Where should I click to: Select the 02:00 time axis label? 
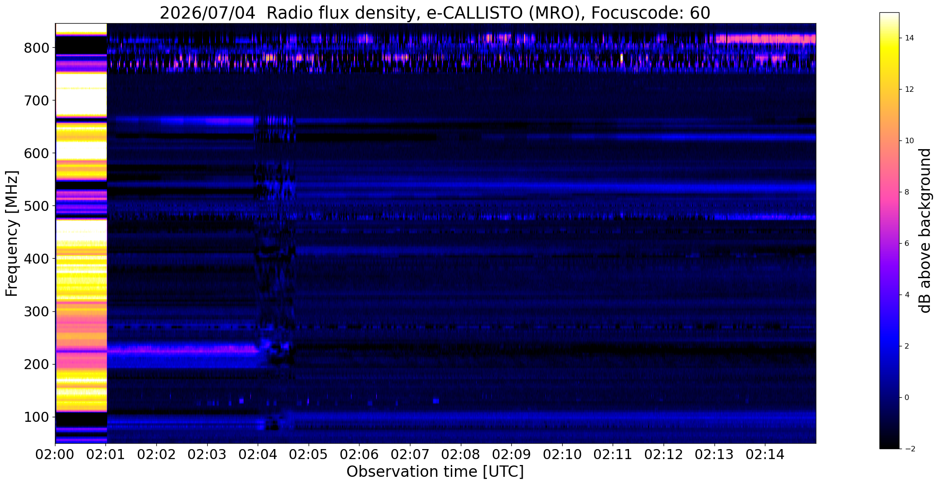point(55,455)
